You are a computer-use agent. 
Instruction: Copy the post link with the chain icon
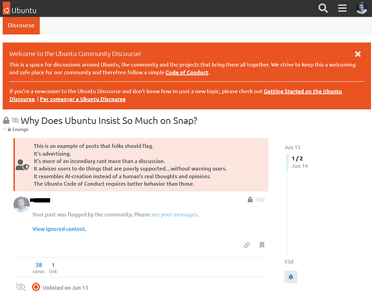[247, 245]
